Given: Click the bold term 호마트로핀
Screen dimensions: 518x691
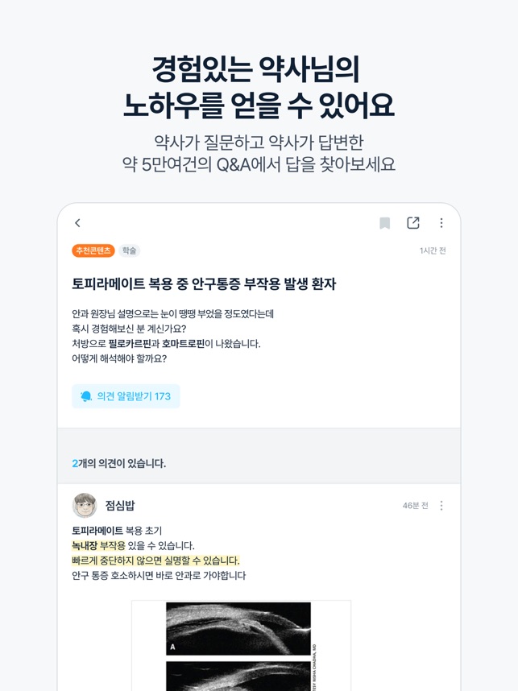Looking at the screenshot, I should (x=183, y=344).
